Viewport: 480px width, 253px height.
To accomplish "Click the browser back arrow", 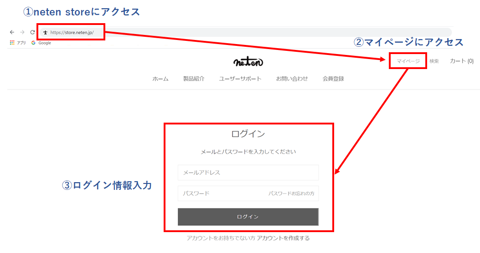I will (x=12, y=32).
